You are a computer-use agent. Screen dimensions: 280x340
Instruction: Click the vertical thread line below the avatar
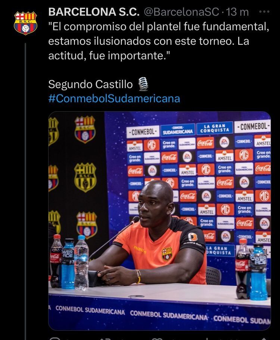pyautogui.click(x=25, y=191)
